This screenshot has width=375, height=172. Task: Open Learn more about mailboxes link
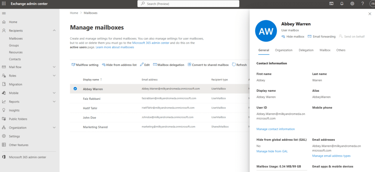point(115,47)
